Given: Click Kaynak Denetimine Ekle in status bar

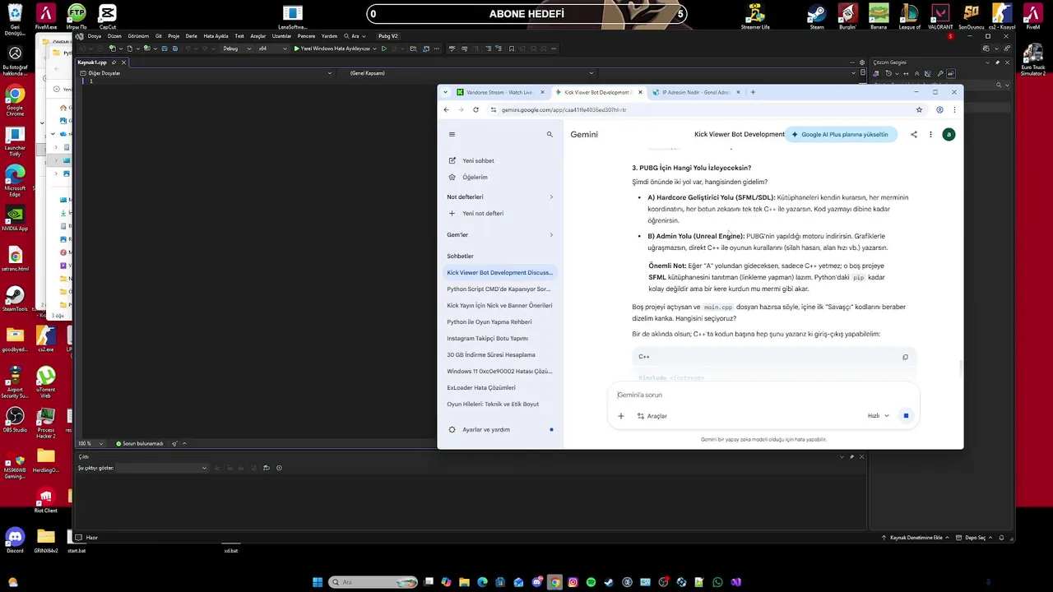Looking at the screenshot, I should 915,538.
